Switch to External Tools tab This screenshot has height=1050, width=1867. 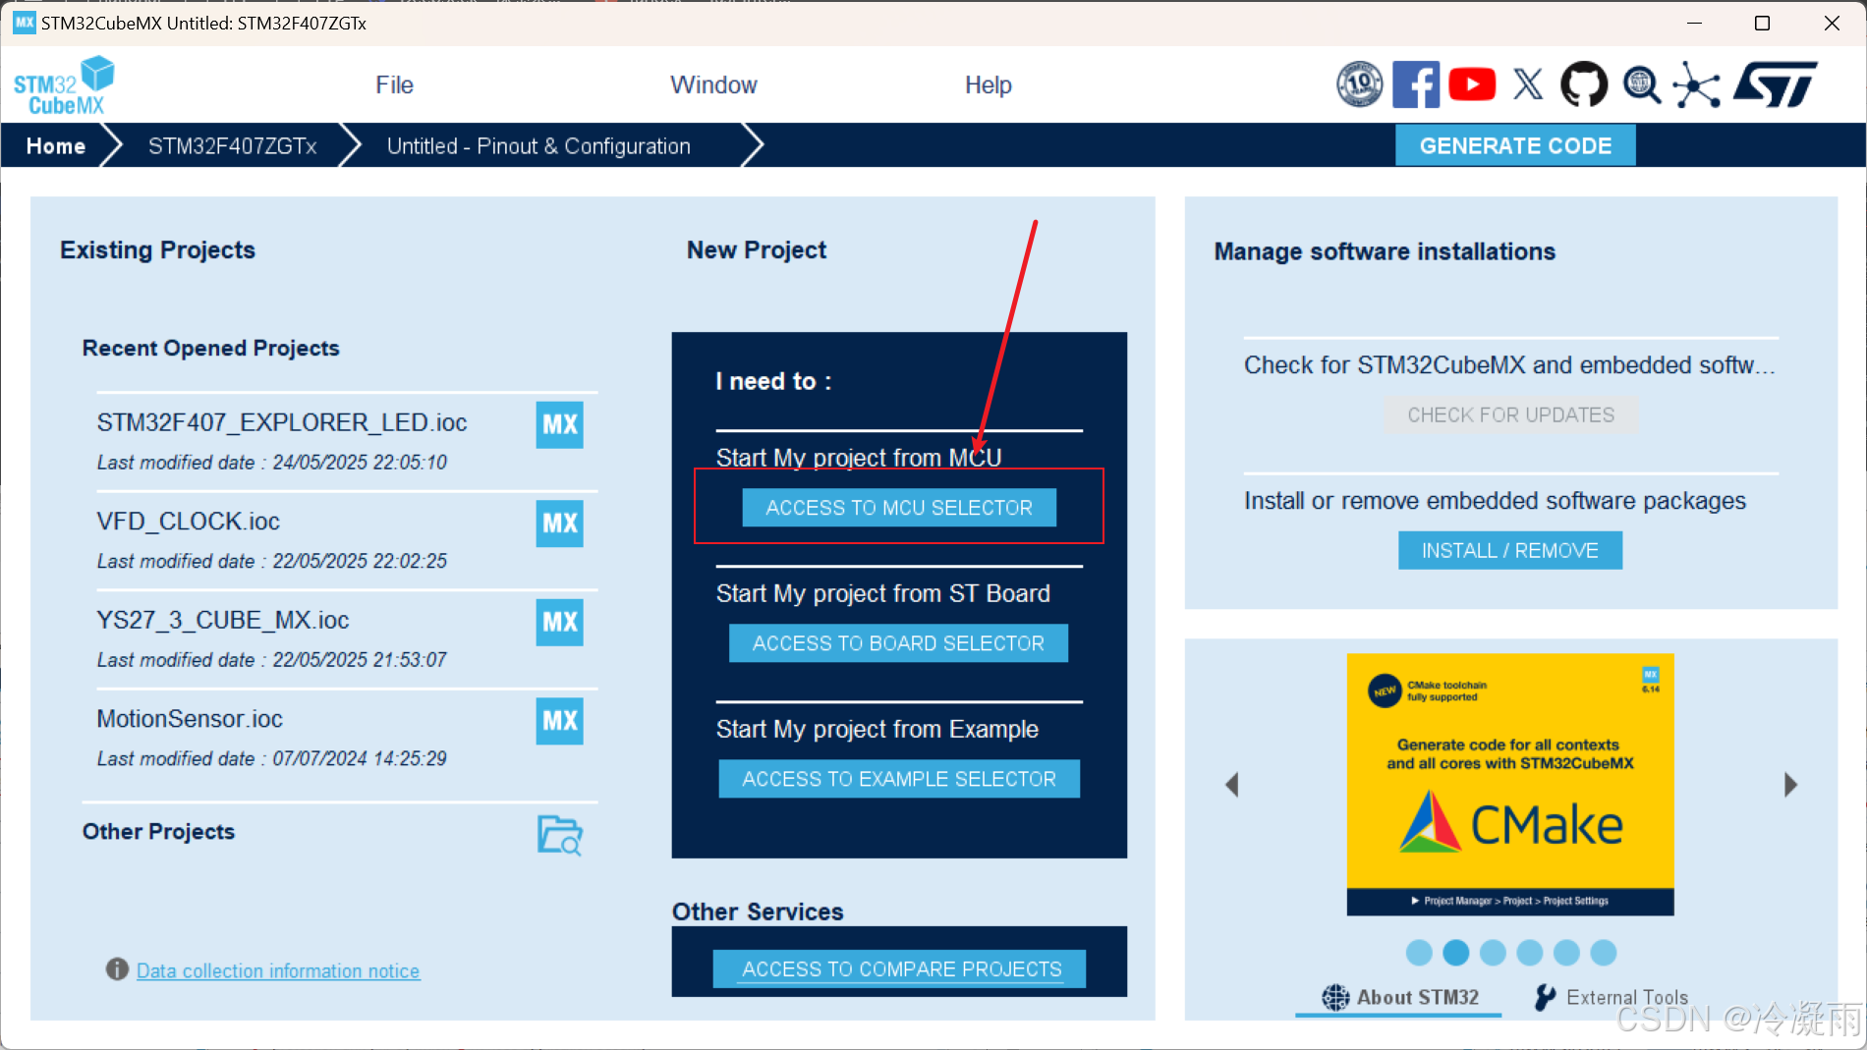pos(1612,997)
